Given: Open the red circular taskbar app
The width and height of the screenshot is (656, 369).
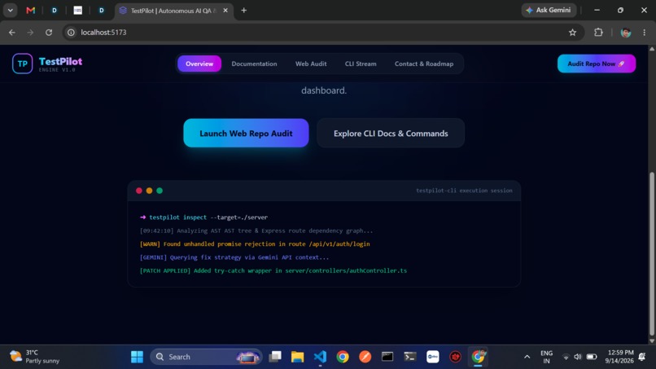Looking at the screenshot, I should pyautogui.click(x=455, y=357).
